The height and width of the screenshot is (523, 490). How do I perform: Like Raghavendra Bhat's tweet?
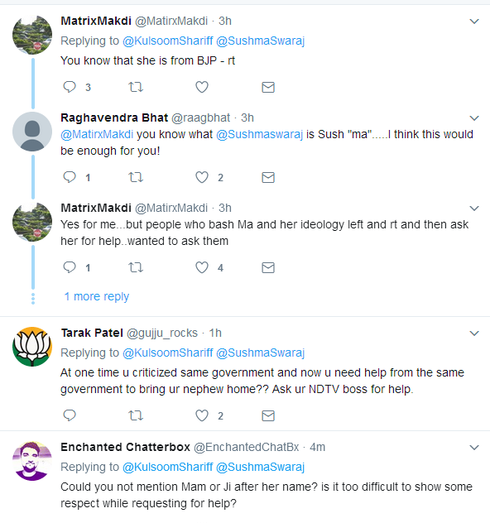202,177
